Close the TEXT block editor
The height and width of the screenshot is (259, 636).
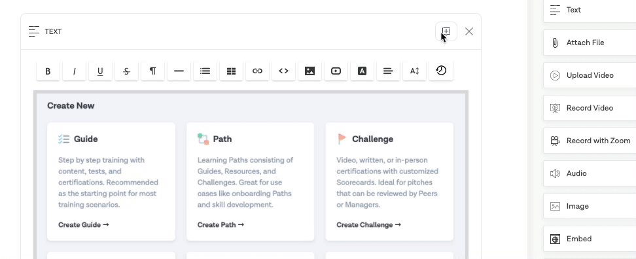click(x=469, y=31)
